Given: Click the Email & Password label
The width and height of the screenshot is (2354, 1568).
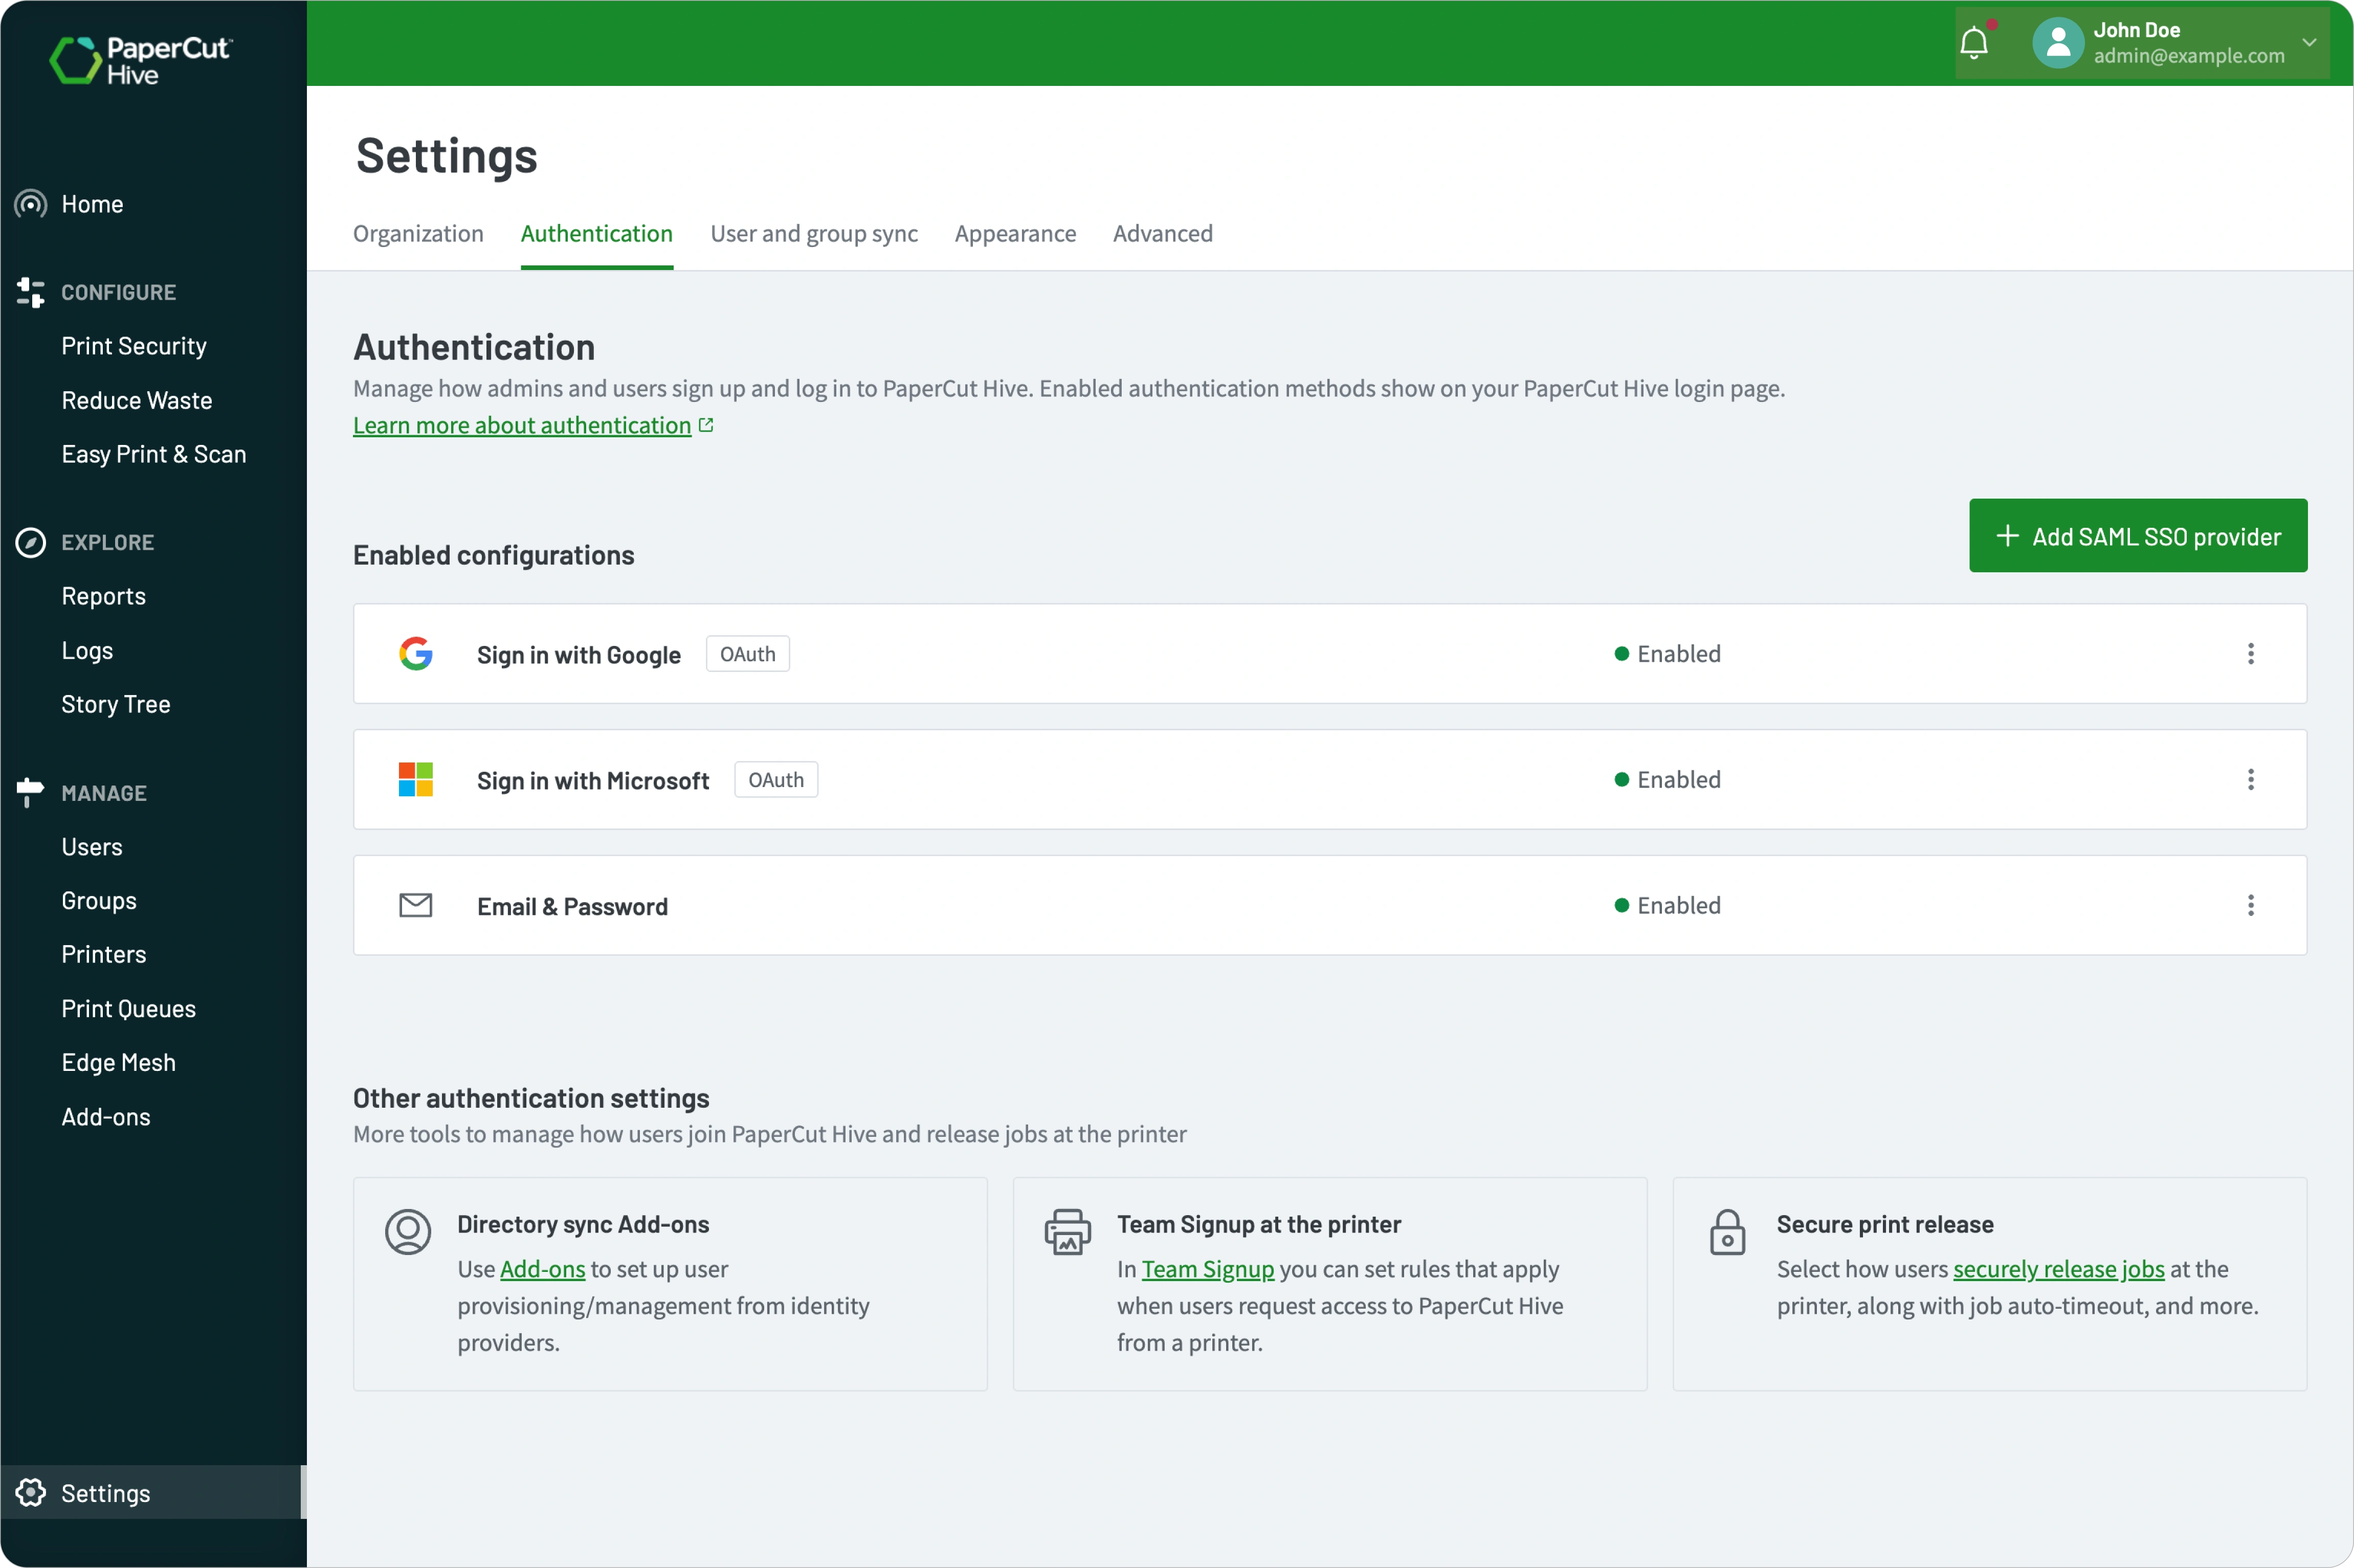Looking at the screenshot, I should tap(572, 906).
